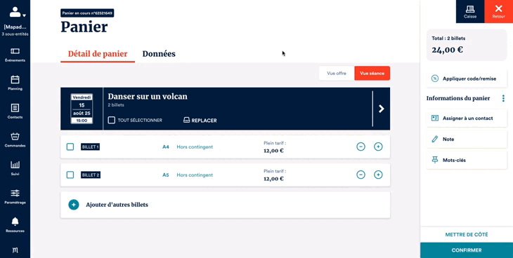Open the Paramétrage sliders icon

(x=15, y=193)
